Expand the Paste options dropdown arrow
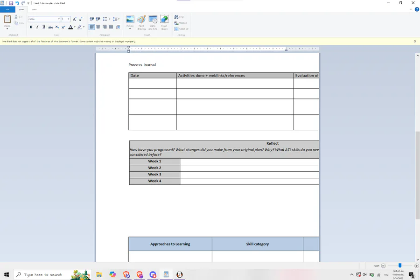The width and height of the screenshot is (420, 280). (7, 28)
